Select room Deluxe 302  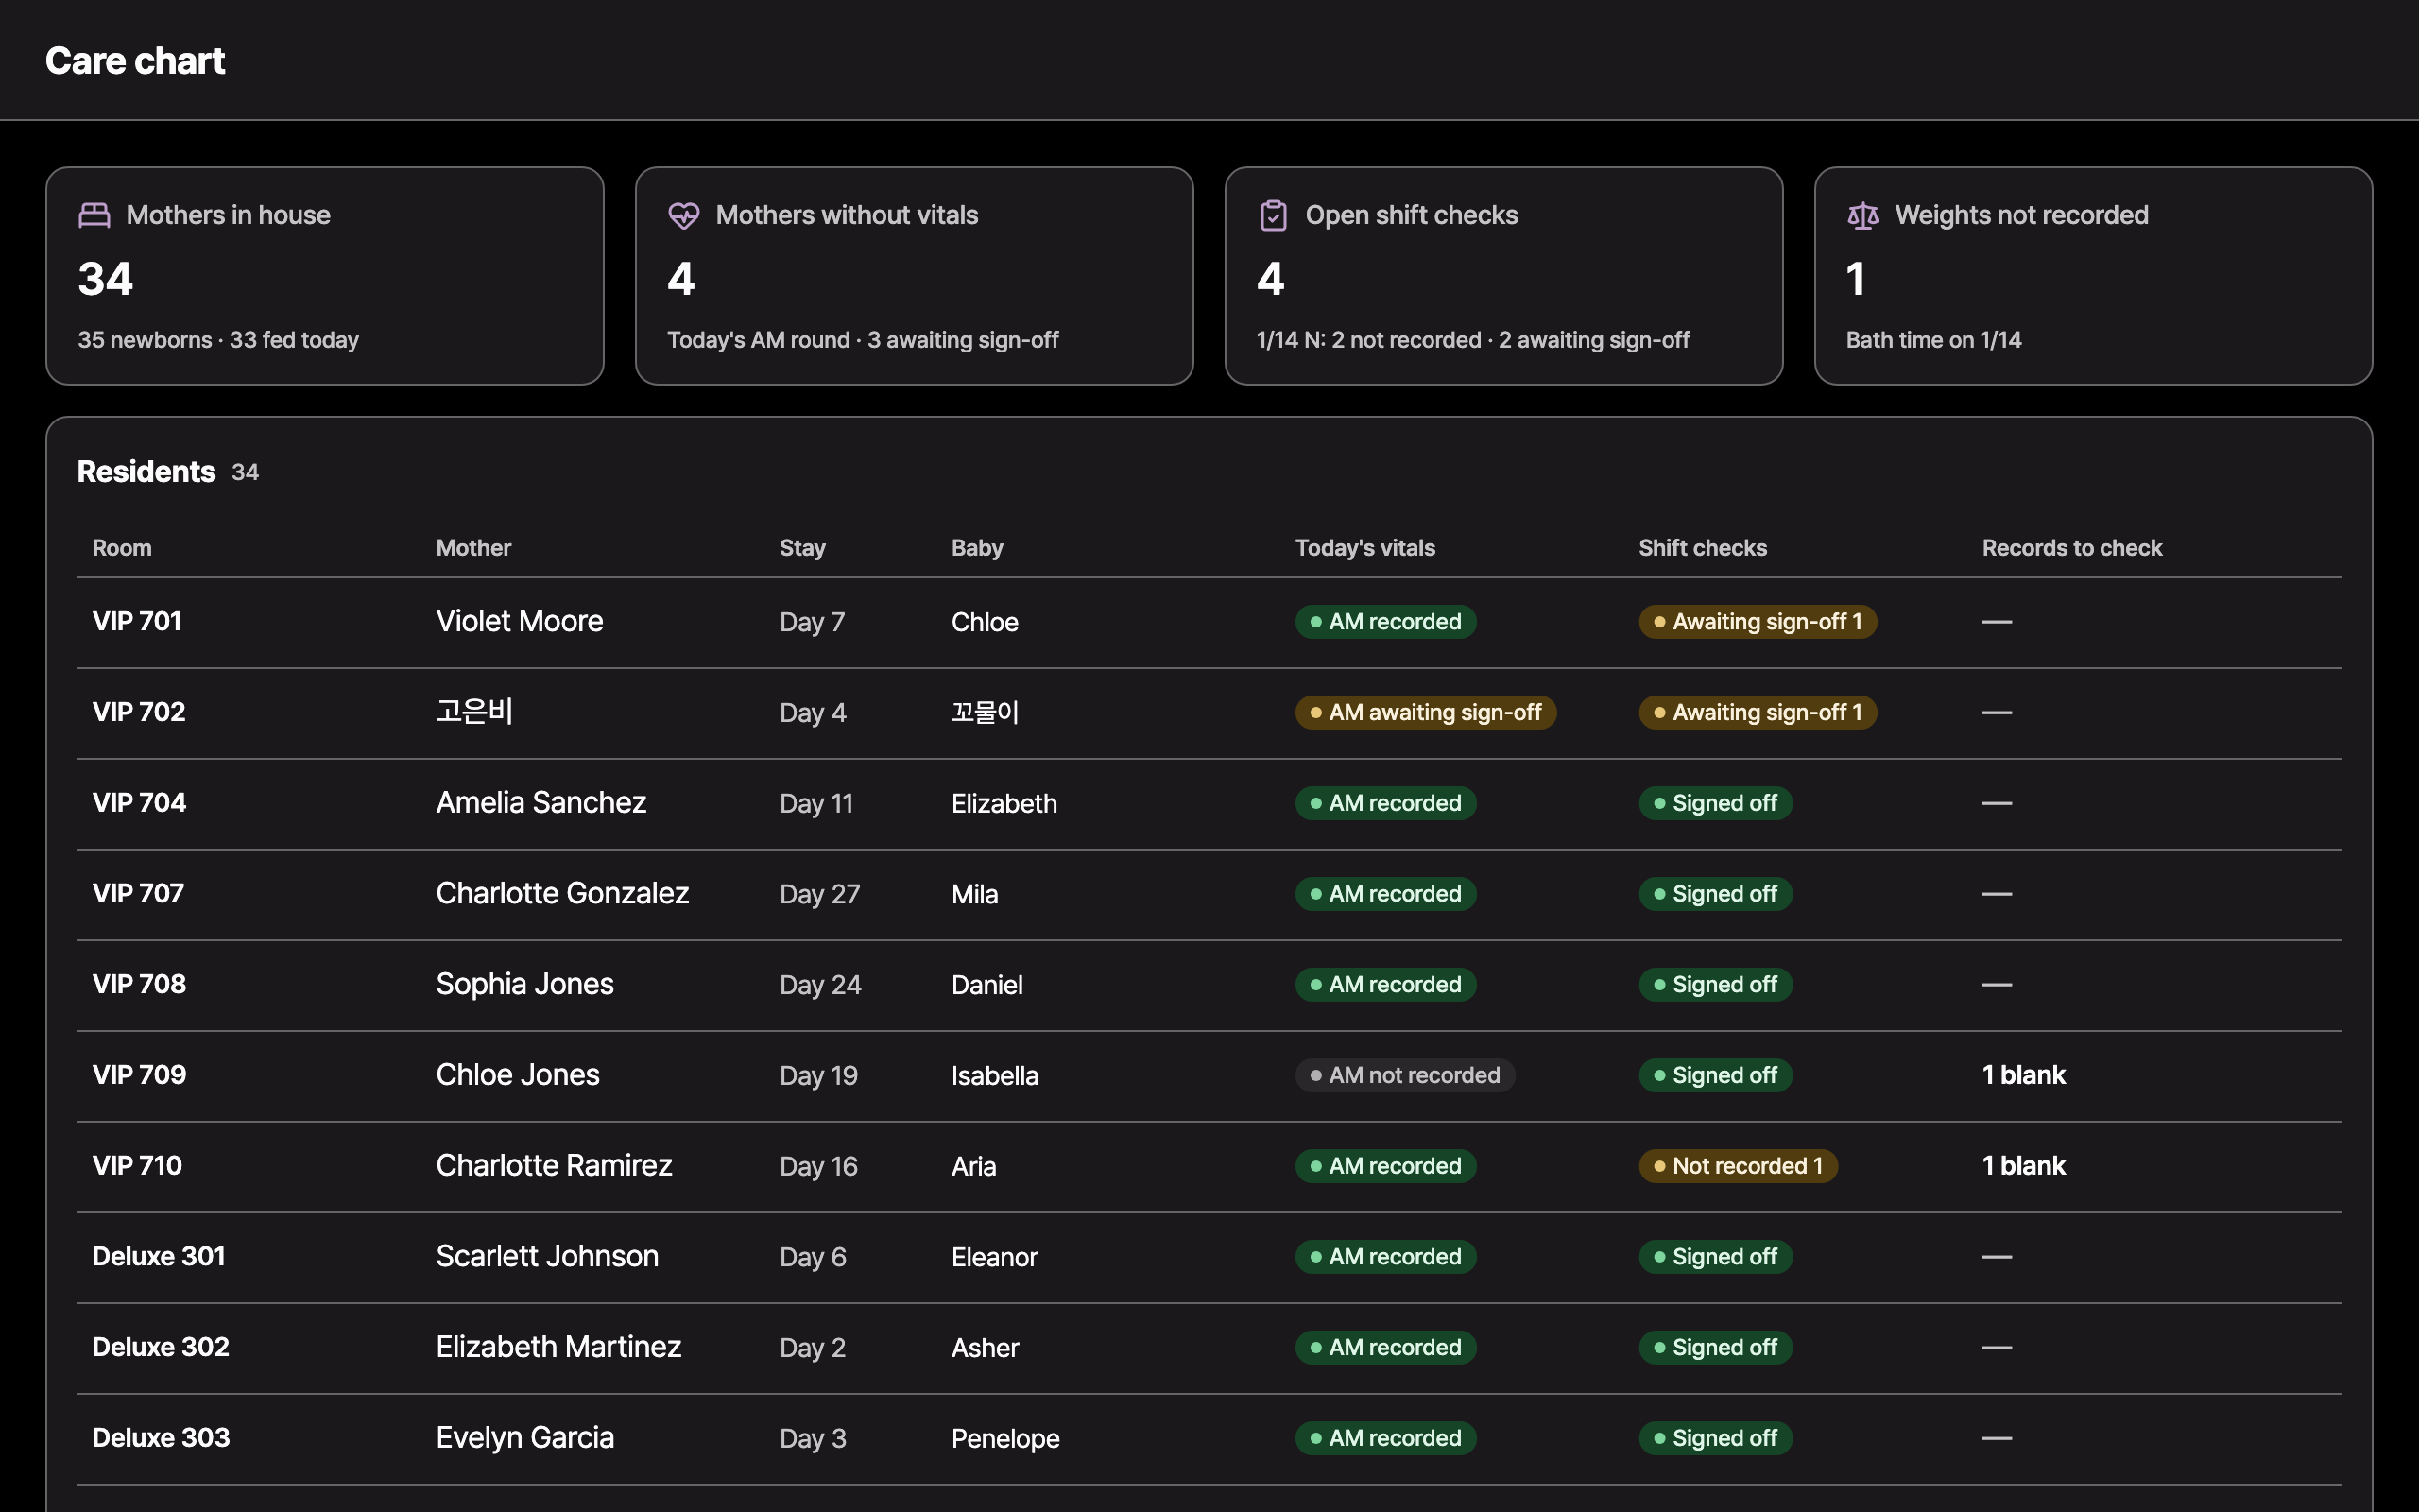pos(160,1347)
